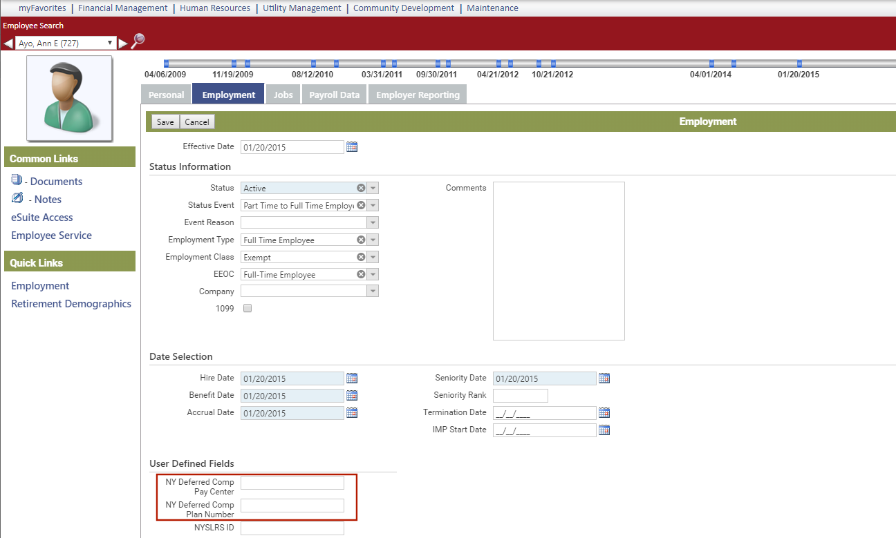Image resolution: width=896 pixels, height=538 pixels.
Task: Toggle the 1099 checkbox
Action: [248, 309]
